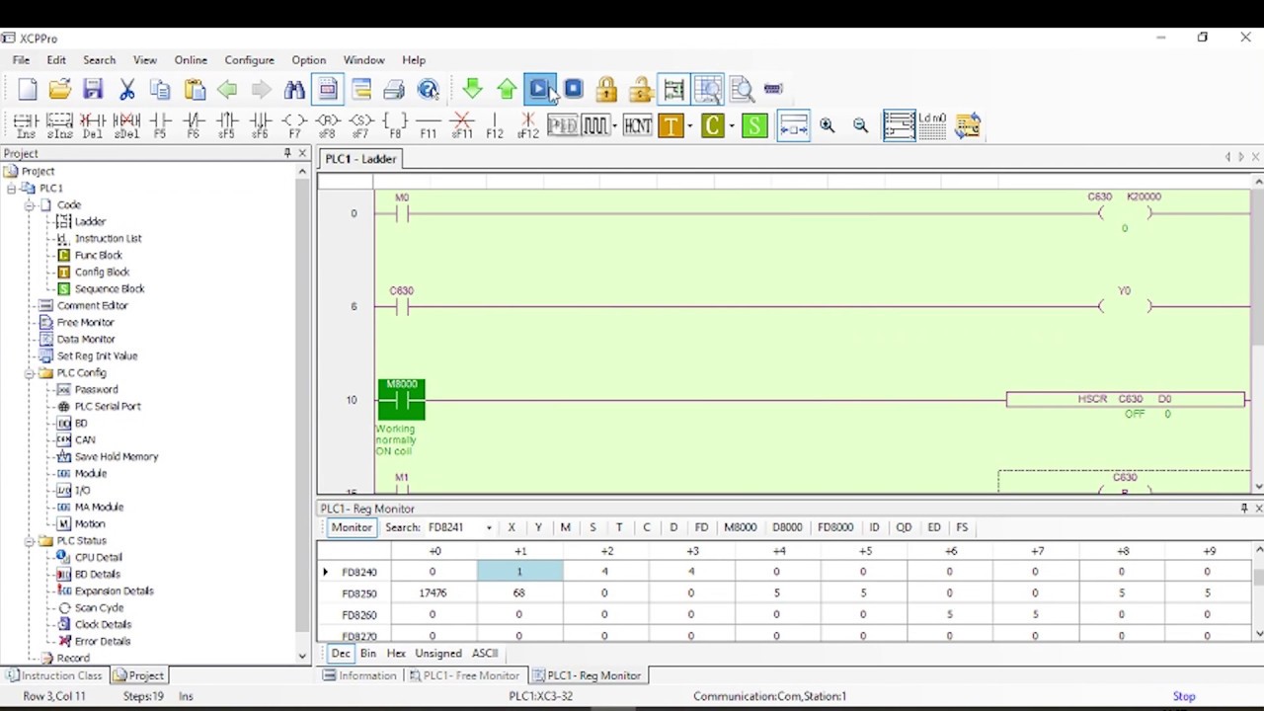
Task: Click the M8000 contact on rung 10
Action: pyautogui.click(x=402, y=399)
